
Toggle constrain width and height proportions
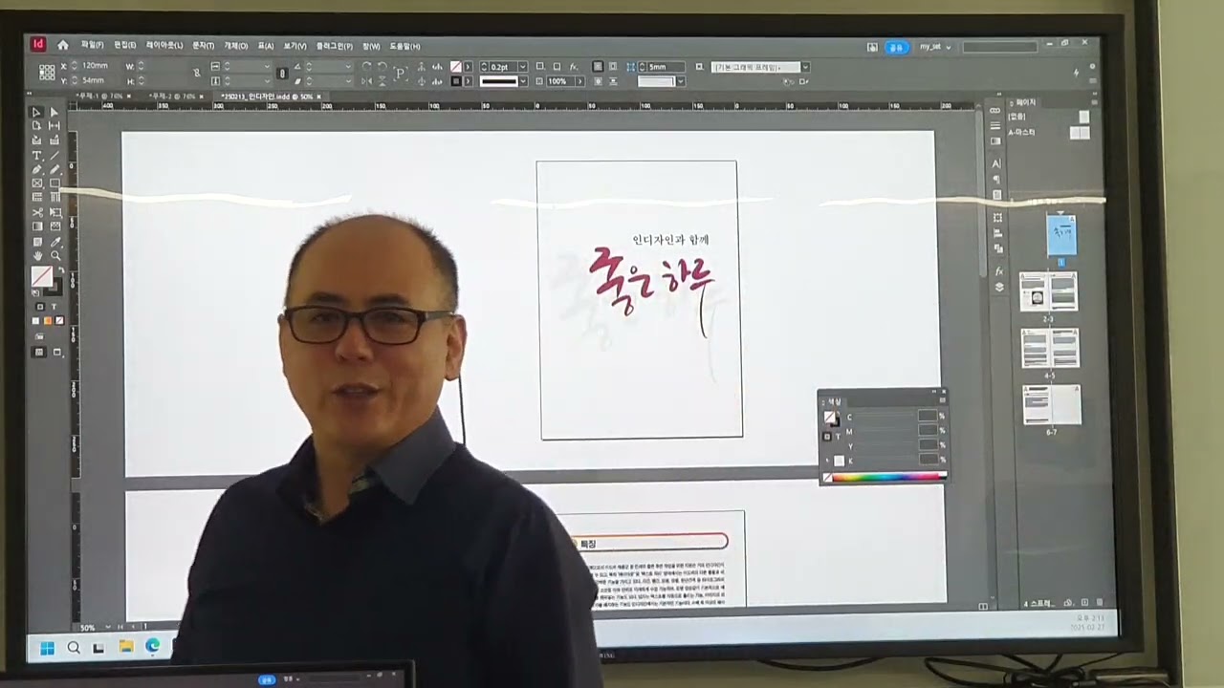197,73
